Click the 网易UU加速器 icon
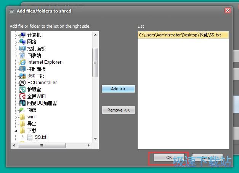239x173 pixels. pyautogui.click(x=22, y=103)
